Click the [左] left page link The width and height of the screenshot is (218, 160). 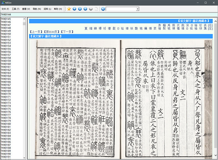click(210, 28)
